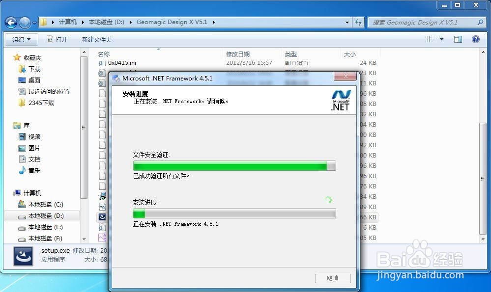This screenshot has width=491, height=292.
Task: Click the drive icon beside 本地磁盘 (C:)
Action: click(x=22, y=204)
